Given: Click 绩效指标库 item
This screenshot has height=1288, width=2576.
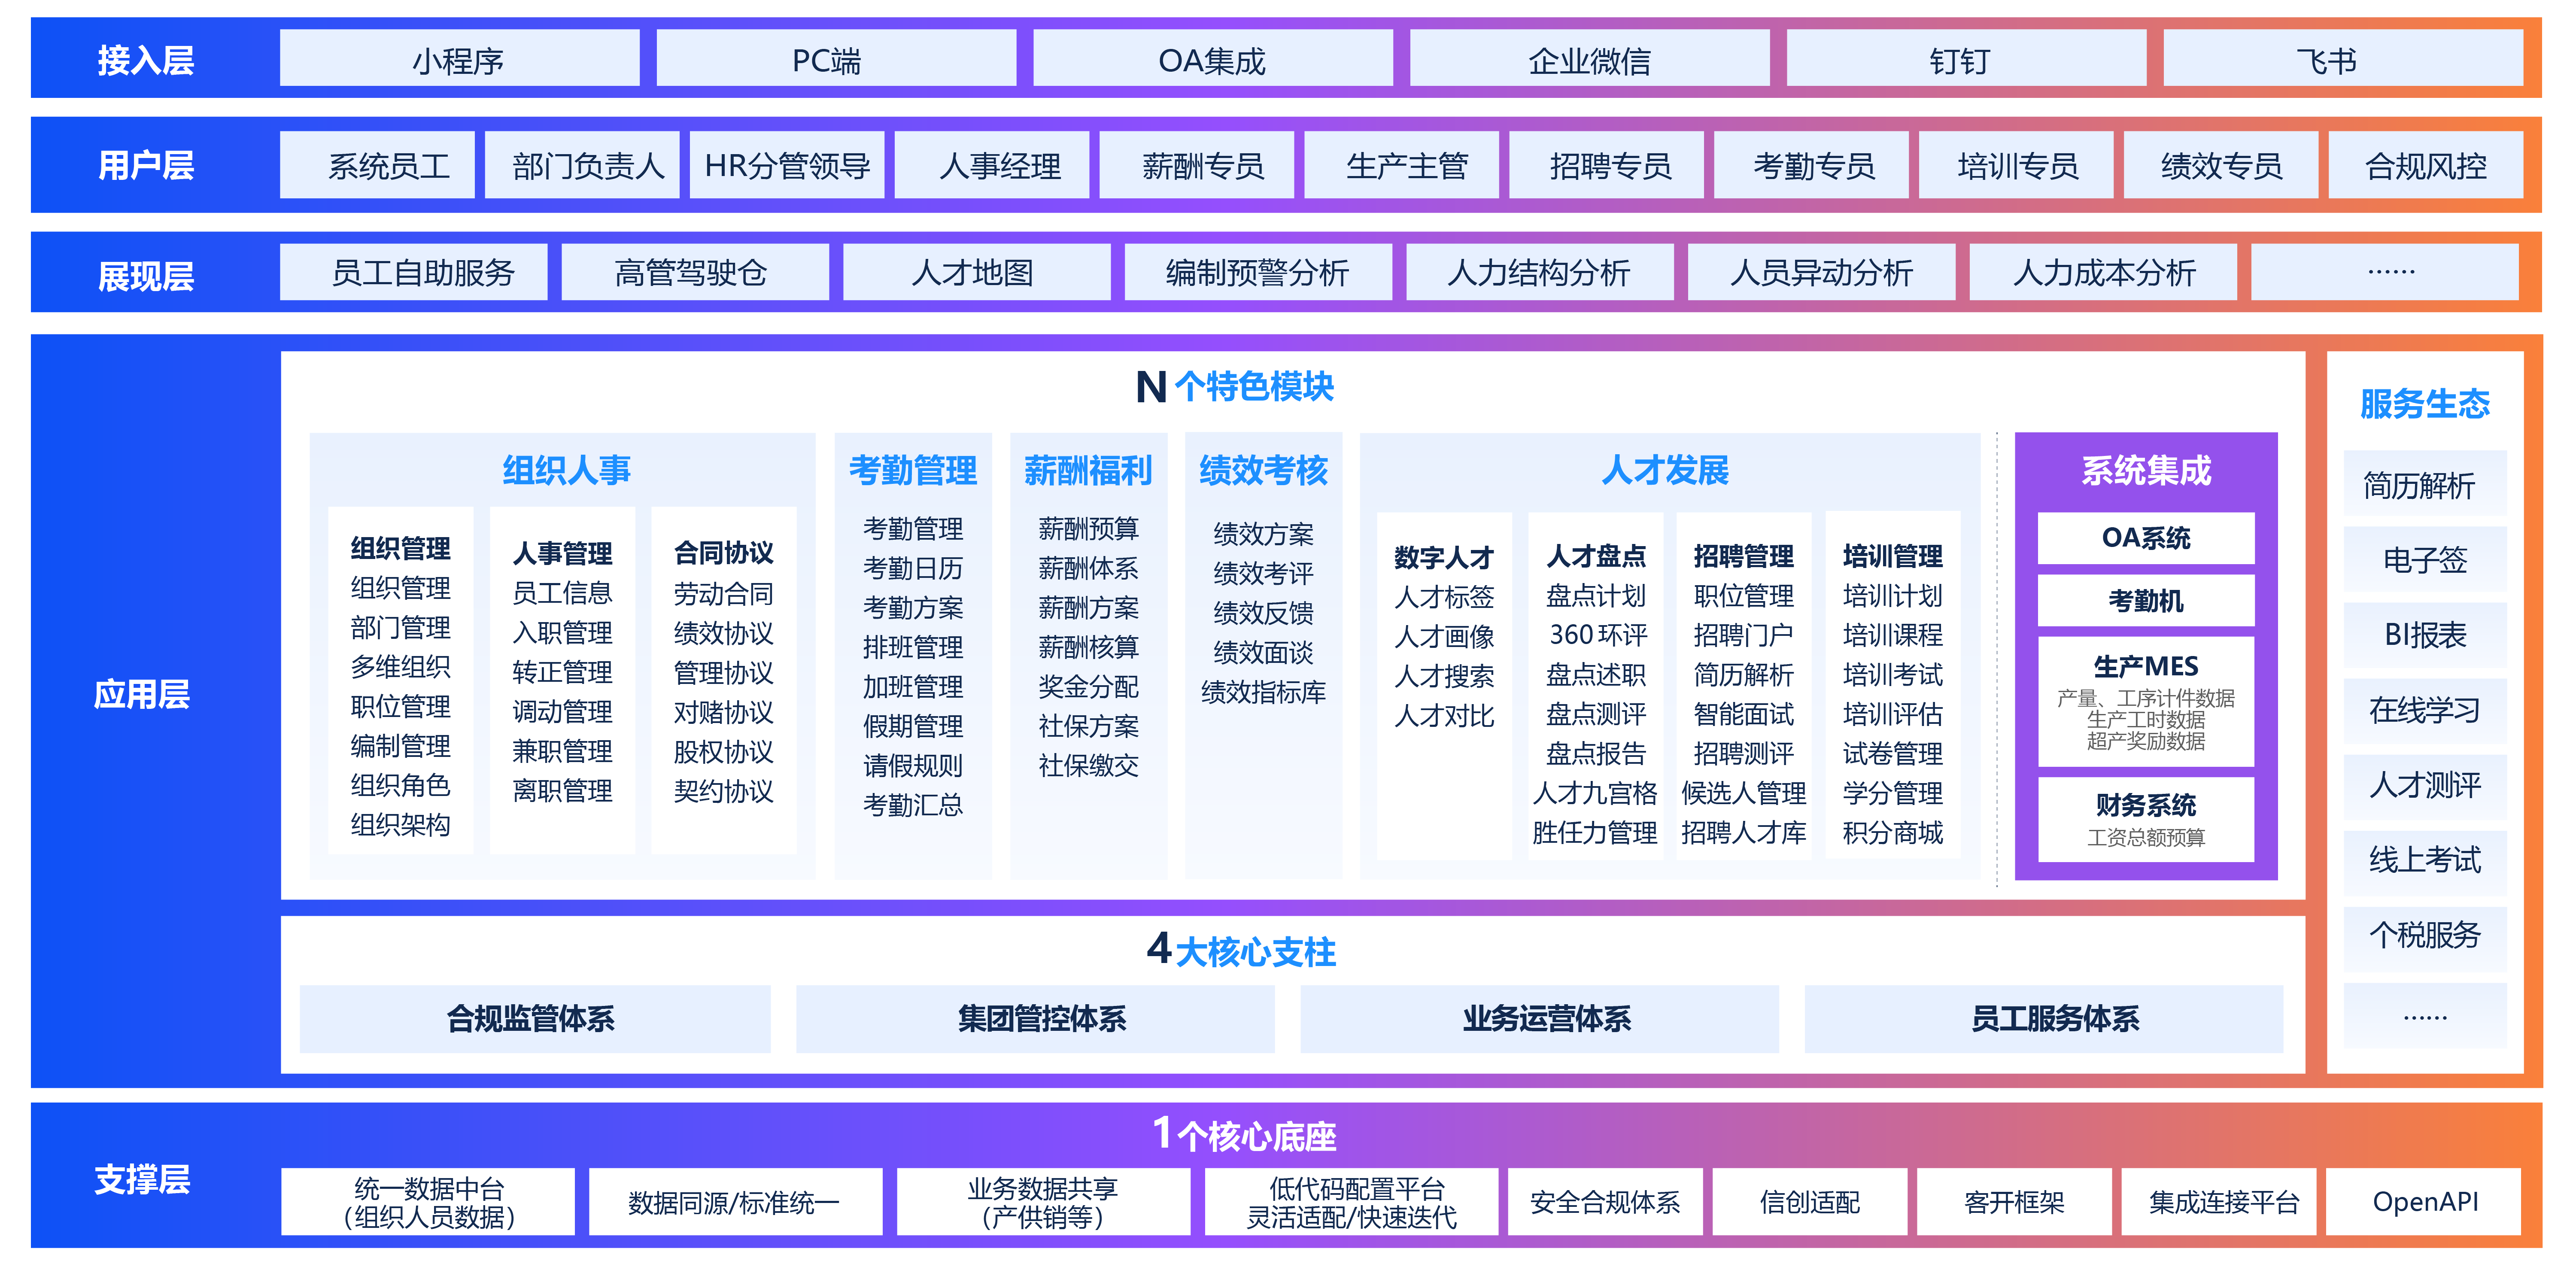Looking at the screenshot, I should click(1263, 692).
